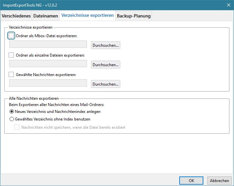Click Durchsuchen for Gewählte Nachrichten path

tap(105, 84)
